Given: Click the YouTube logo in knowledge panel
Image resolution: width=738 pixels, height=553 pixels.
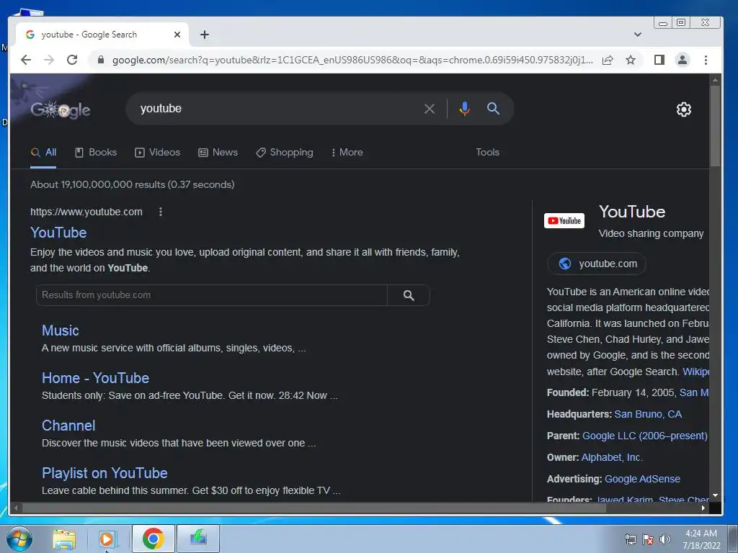Looking at the screenshot, I should pyautogui.click(x=564, y=220).
